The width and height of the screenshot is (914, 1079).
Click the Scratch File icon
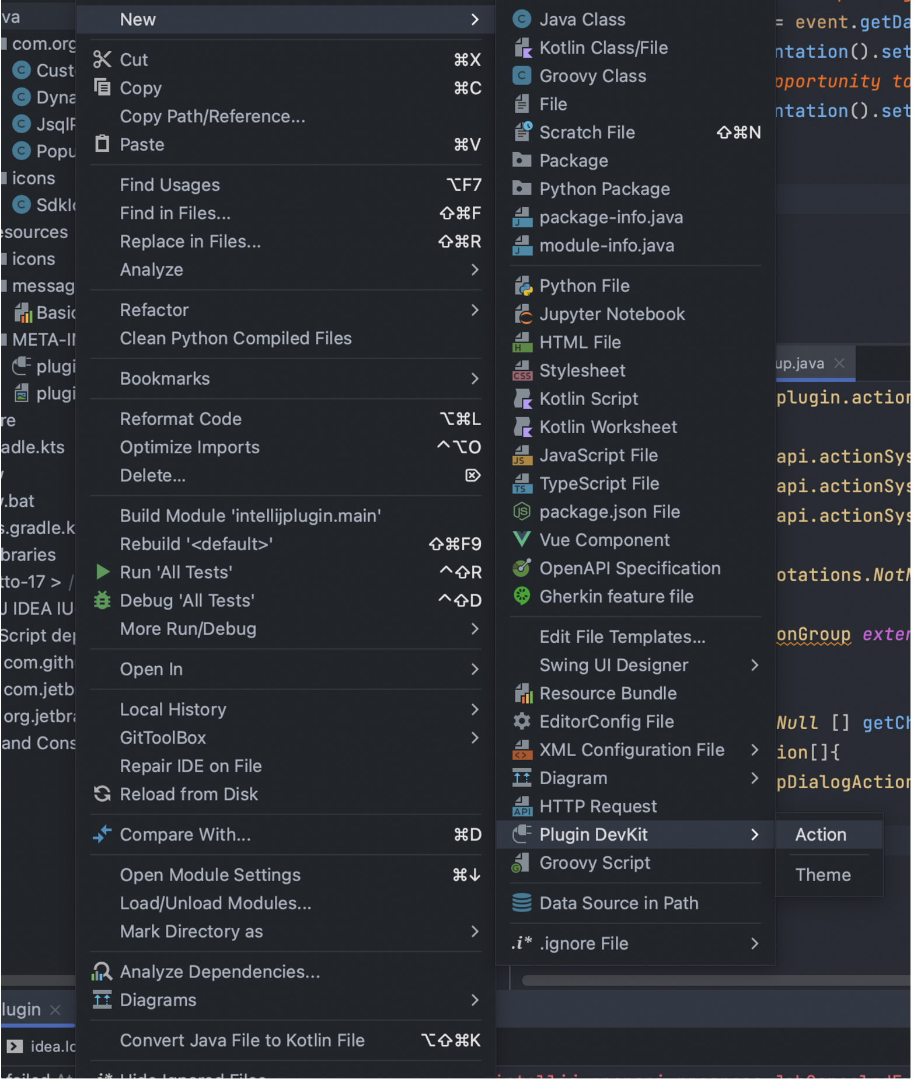pos(523,133)
